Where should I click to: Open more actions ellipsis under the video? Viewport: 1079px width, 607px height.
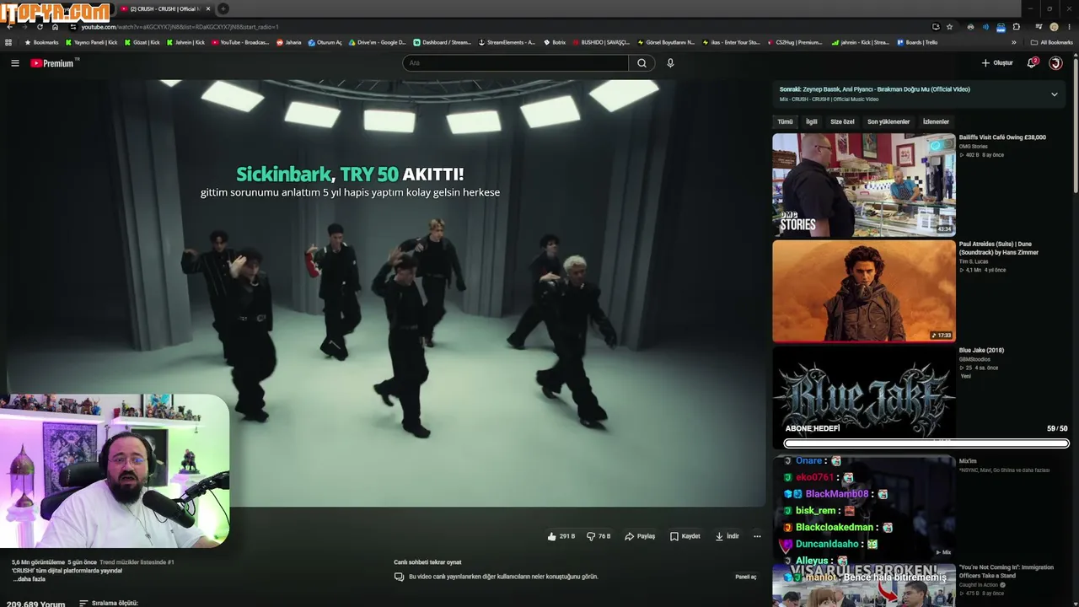tap(757, 536)
